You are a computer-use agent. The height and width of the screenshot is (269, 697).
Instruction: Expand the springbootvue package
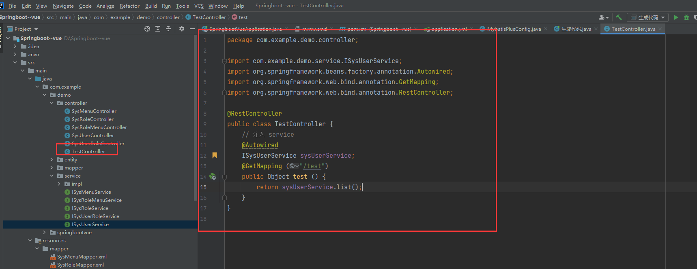tap(45, 233)
